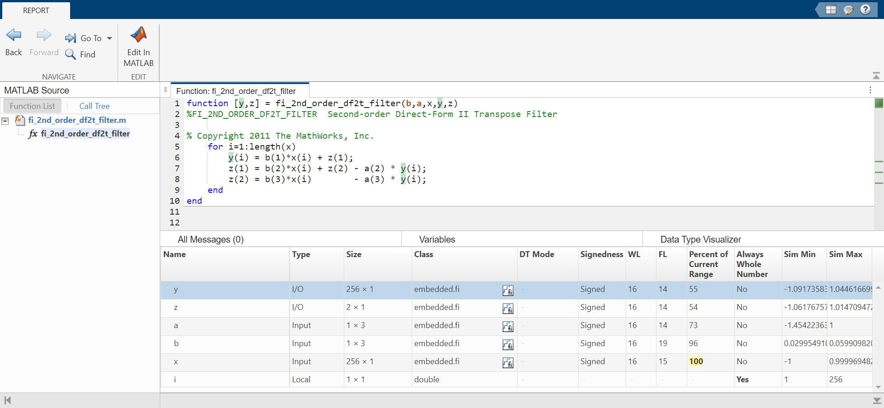Open the All Messages (0) tab

pyautogui.click(x=210, y=239)
